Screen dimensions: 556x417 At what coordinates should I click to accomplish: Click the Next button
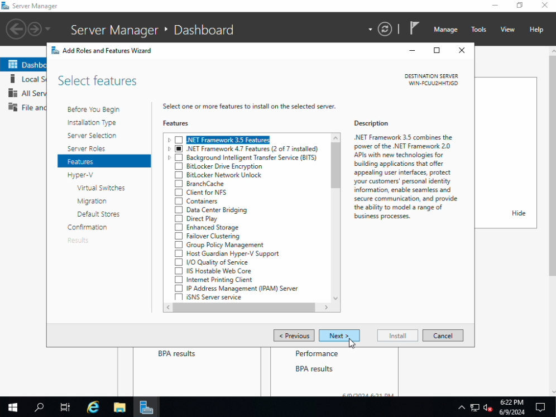click(339, 335)
